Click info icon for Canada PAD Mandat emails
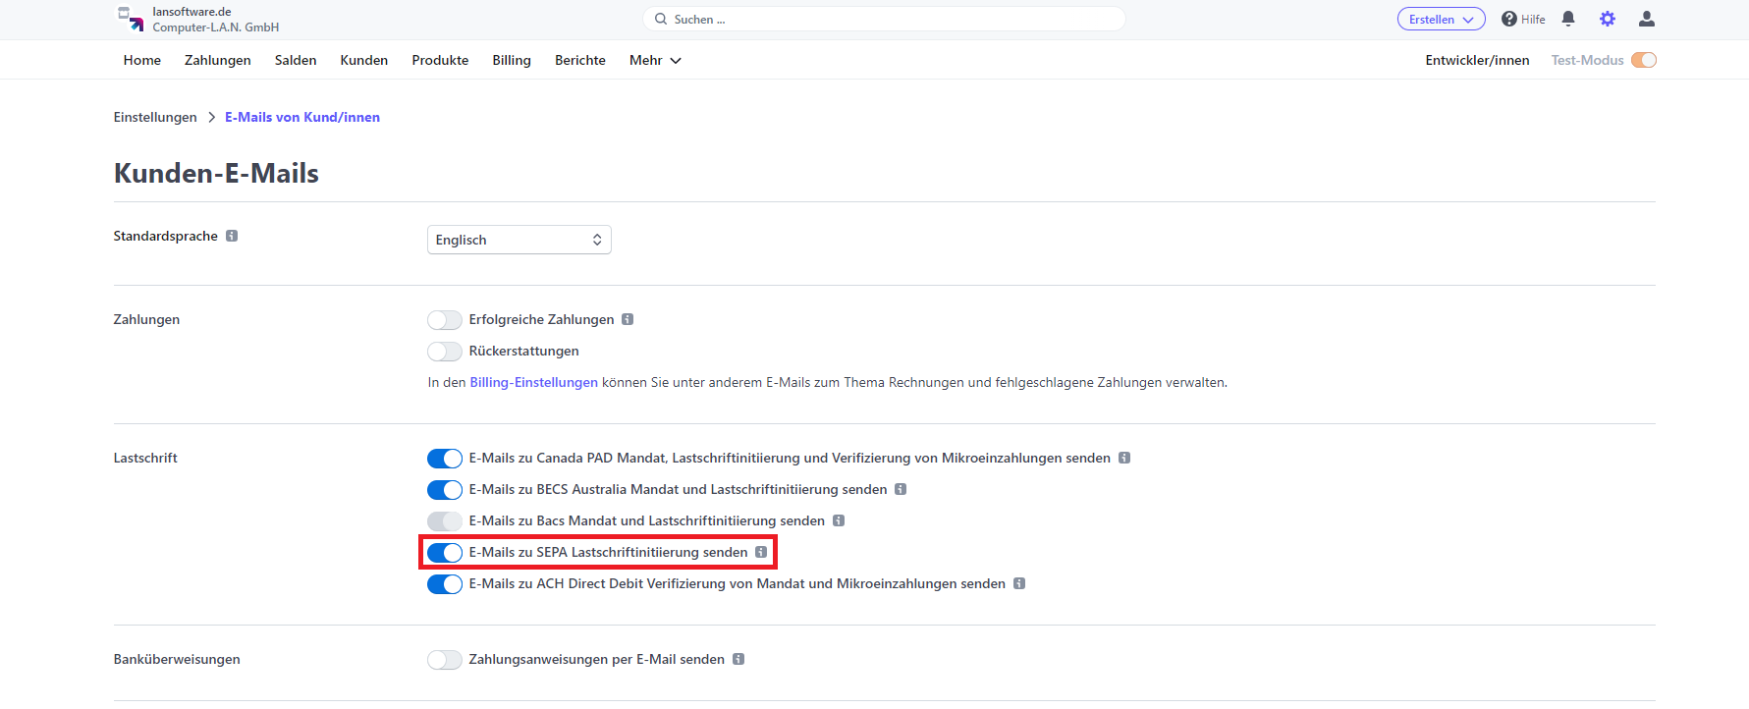1749x709 pixels. [x=1124, y=458]
